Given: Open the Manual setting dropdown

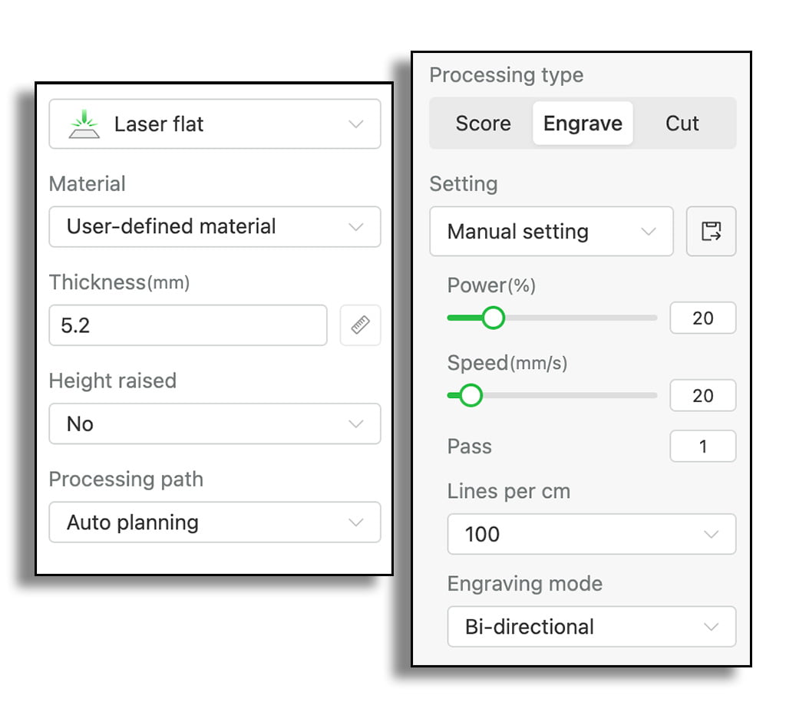Looking at the screenshot, I should [551, 231].
